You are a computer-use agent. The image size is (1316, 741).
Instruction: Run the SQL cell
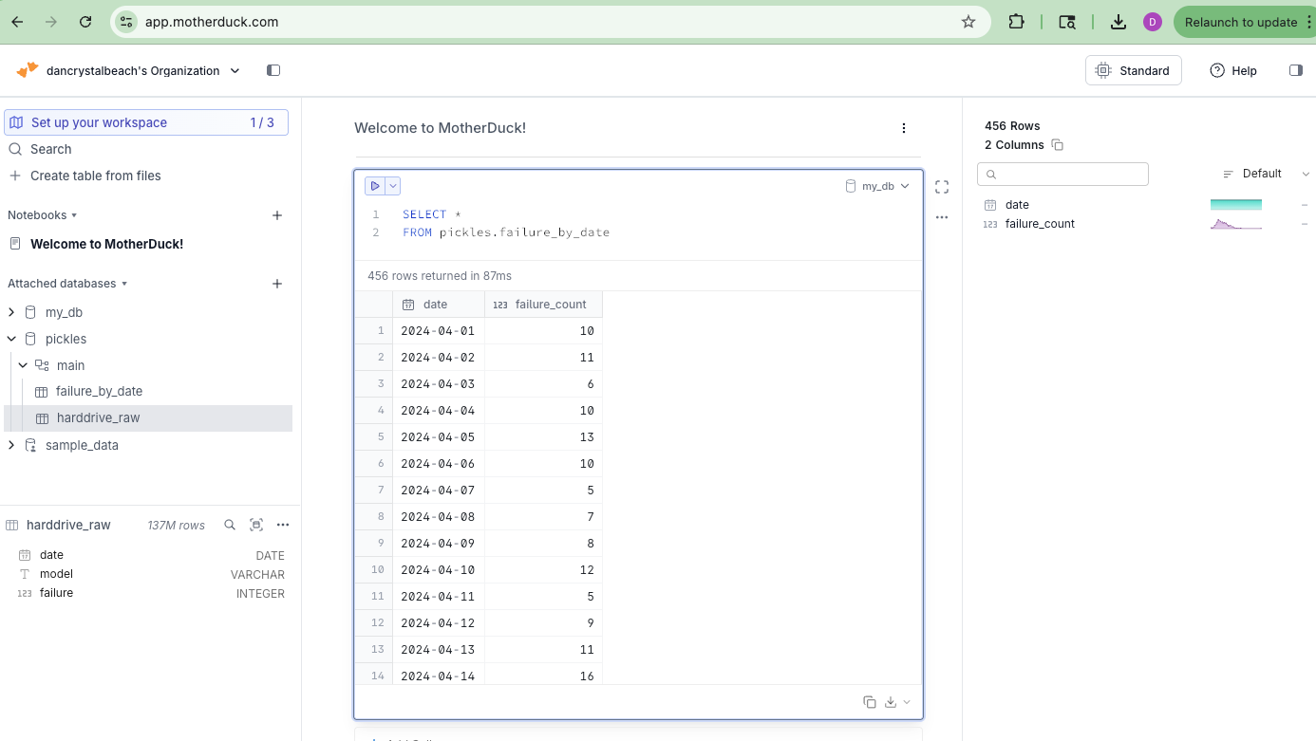(375, 186)
